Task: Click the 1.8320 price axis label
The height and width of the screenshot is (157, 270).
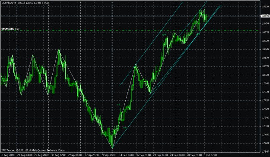Action: 265,41
